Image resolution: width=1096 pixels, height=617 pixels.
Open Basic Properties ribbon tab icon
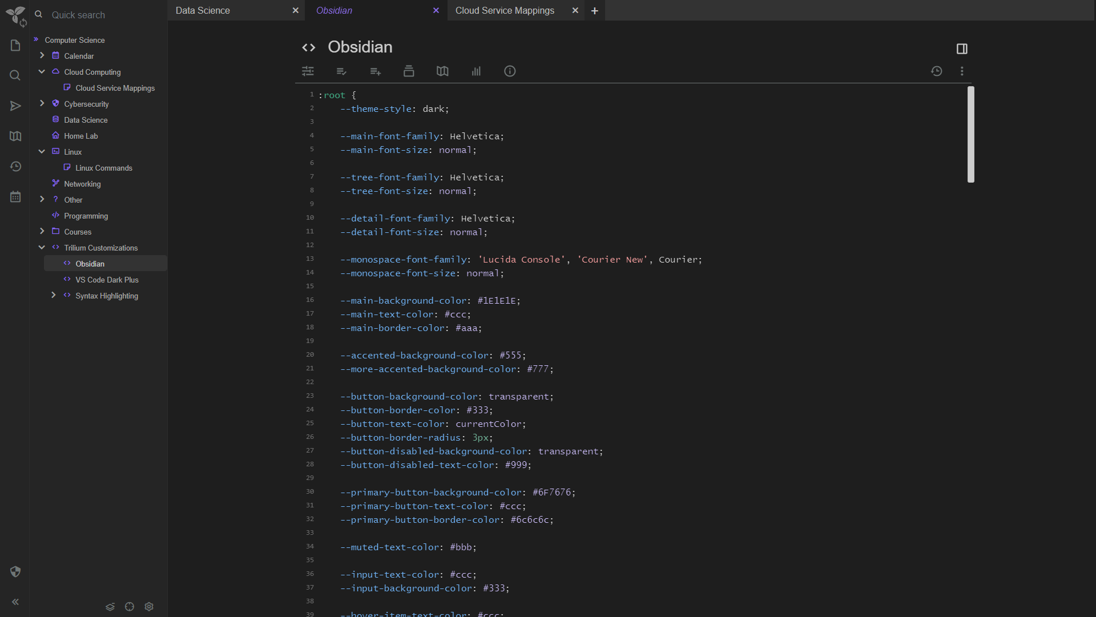pos(308,71)
